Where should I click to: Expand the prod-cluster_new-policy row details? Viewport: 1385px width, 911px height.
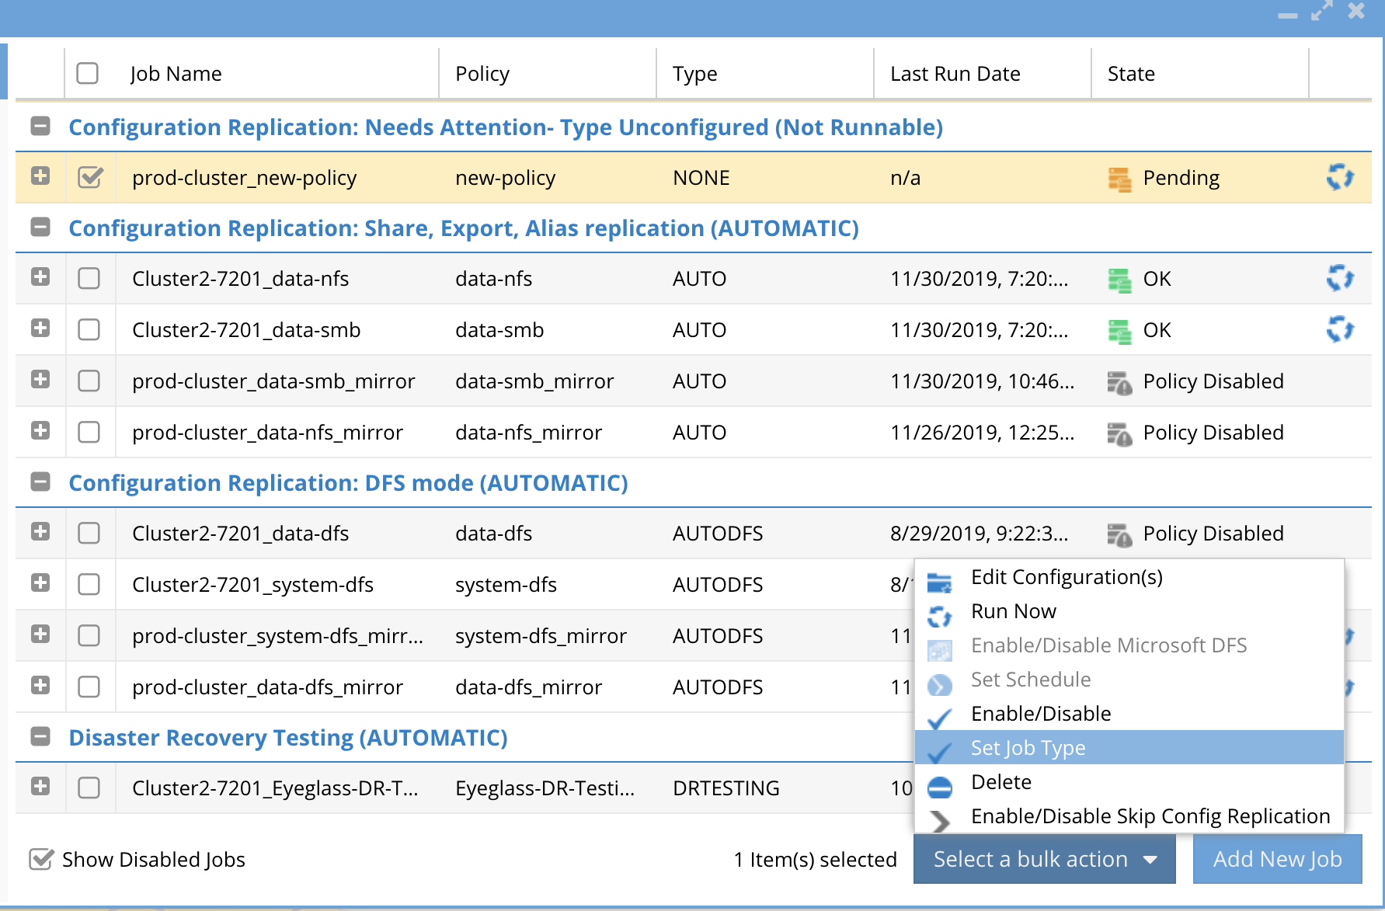pos(40,176)
